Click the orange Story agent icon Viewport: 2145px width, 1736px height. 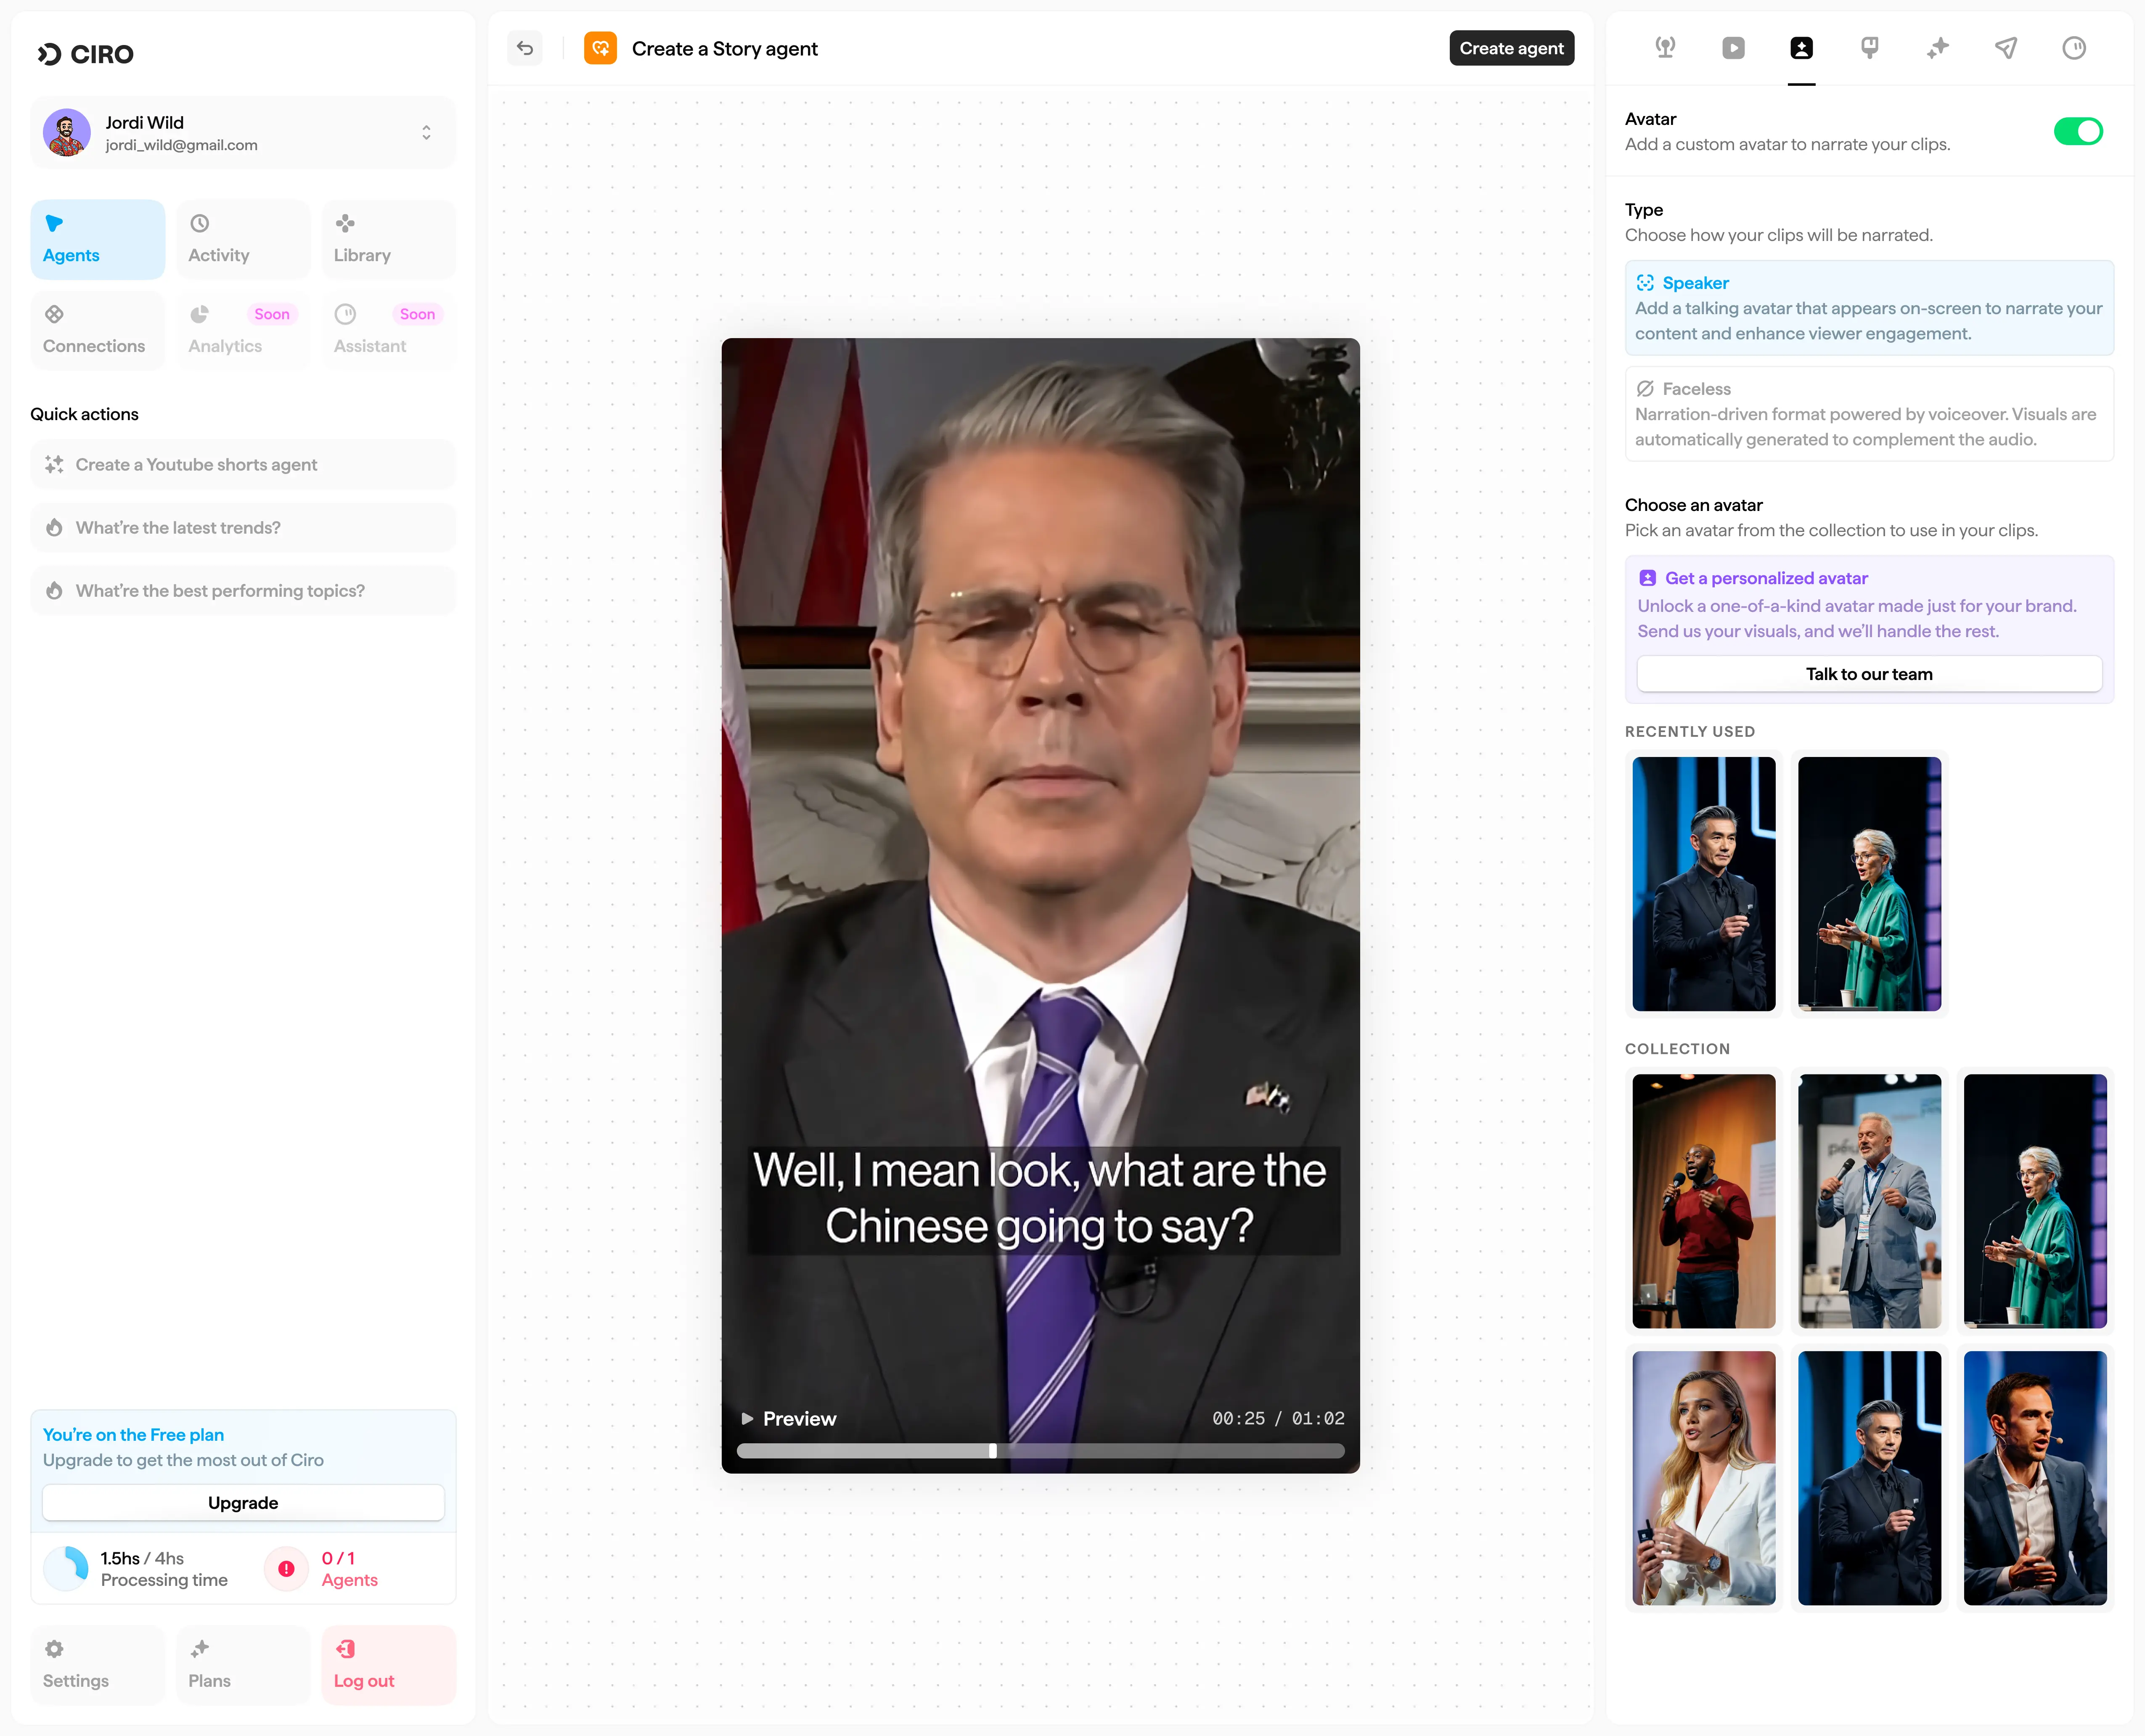[x=600, y=48]
